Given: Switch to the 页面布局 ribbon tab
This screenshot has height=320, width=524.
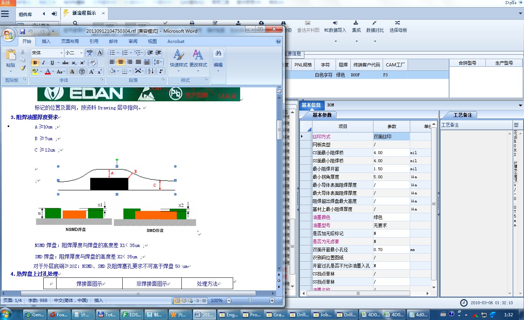Looking at the screenshot, I should (70, 41).
